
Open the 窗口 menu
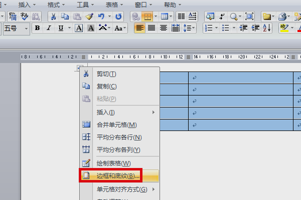click(143, 5)
